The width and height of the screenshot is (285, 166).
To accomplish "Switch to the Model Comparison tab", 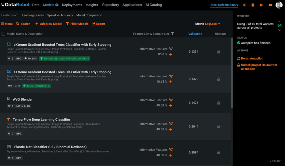I will [x=89, y=15].
